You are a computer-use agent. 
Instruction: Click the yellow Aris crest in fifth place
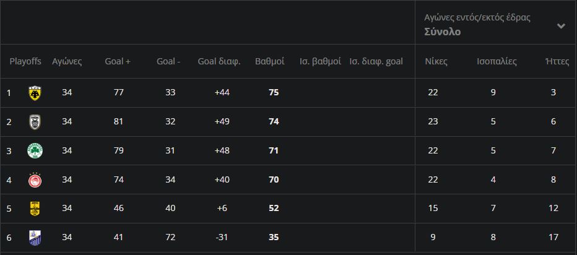click(x=35, y=209)
